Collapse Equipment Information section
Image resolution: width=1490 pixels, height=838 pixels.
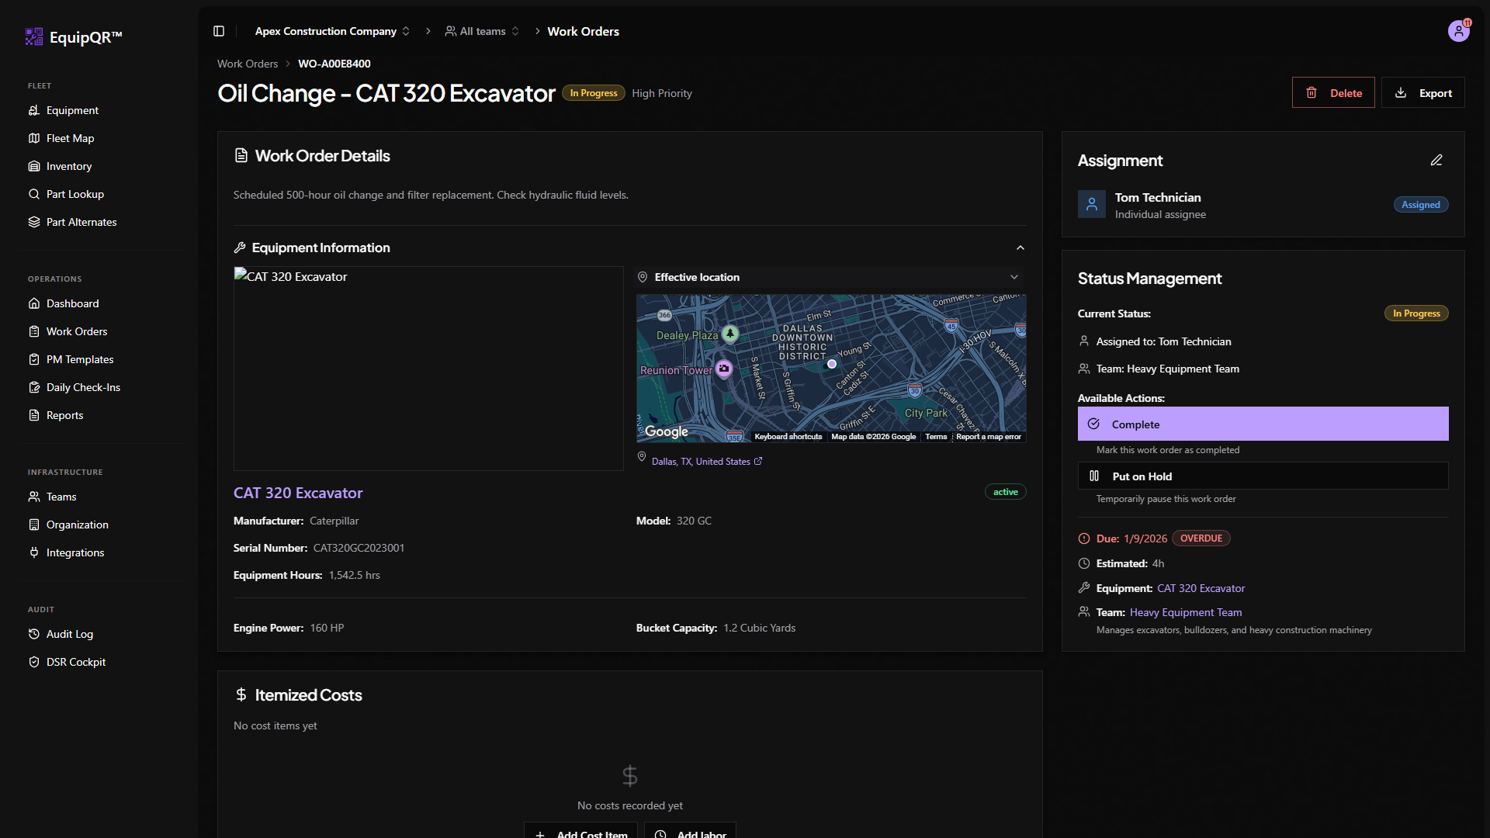(1020, 248)
